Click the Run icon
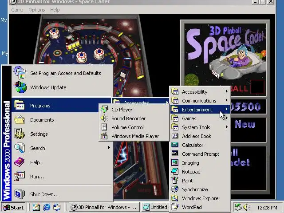The image size is (284, 213). coord(20,176)
